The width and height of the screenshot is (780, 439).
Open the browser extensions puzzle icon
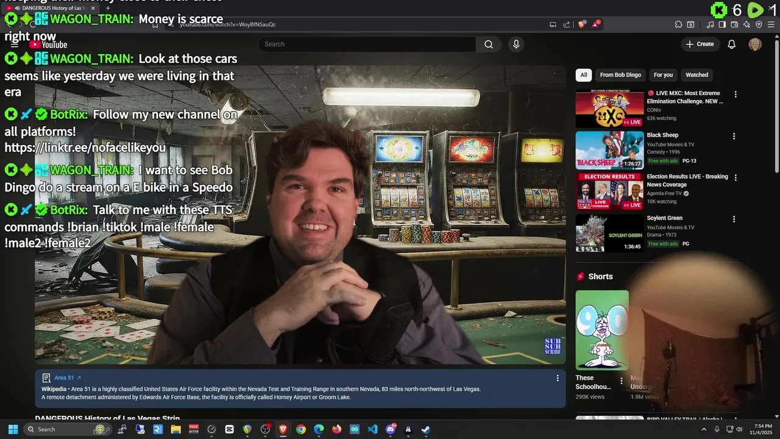click(x=678, y=24)
